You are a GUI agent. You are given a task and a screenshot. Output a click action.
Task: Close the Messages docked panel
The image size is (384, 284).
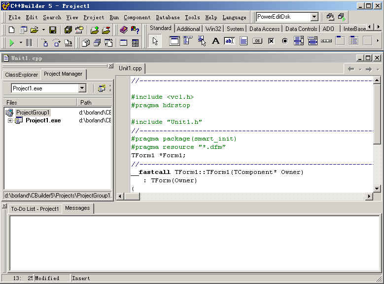4,206
